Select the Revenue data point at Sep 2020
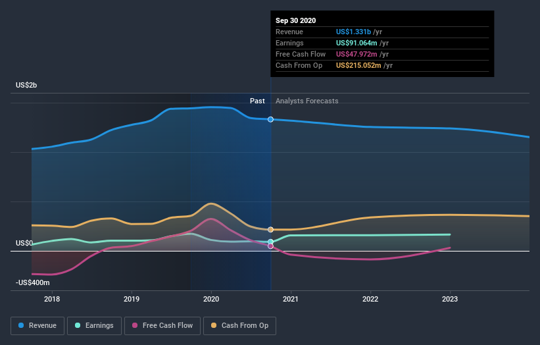This screenshot has height=345, width=540. 271,119
